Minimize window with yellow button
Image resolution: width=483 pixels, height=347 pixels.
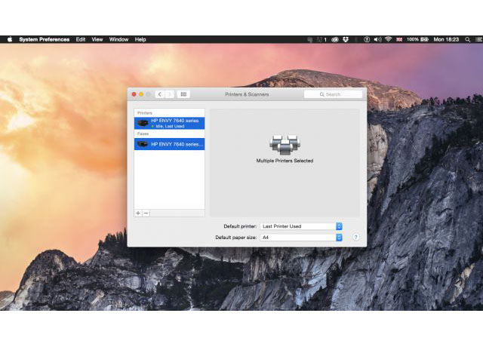click(x=141, y=94)
